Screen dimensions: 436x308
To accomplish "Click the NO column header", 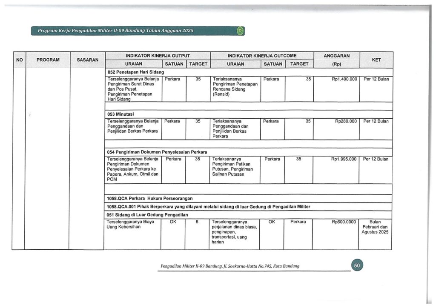I will tap(19, 60).
